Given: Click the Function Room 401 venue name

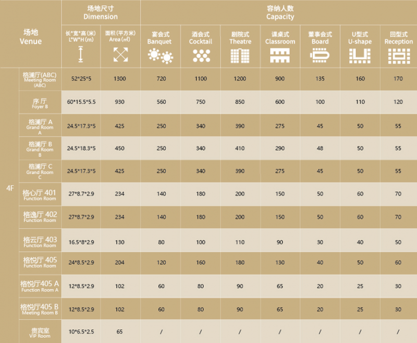Looking at the screenshot, I should (40, 195).
